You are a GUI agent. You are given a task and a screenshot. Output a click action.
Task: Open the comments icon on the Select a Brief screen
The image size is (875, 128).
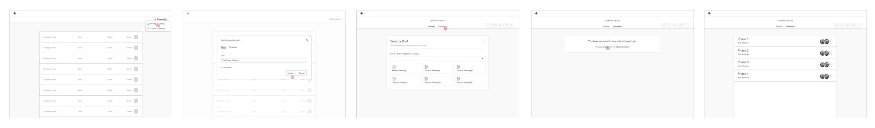[494, 25]
